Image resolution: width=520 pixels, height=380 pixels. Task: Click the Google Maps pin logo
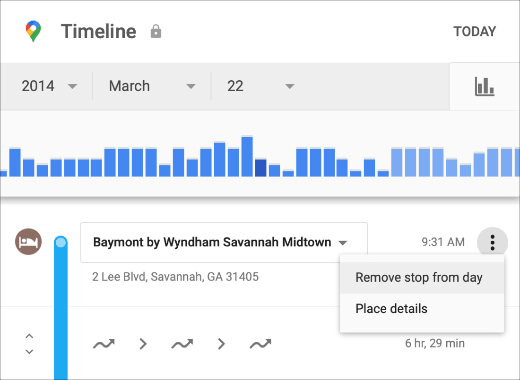[x=33, y=31]
